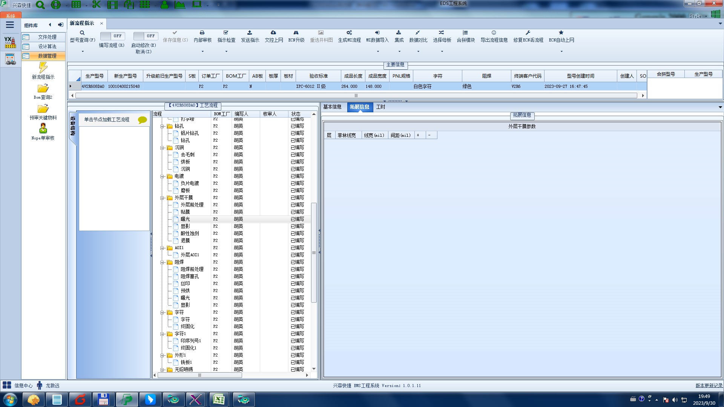Open Bom查询2 folder icon
Screen dimensions: 724x407
coord(43,89)
